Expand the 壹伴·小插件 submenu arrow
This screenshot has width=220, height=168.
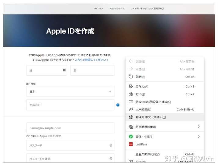pyautogui.click(x=199, y=137)
